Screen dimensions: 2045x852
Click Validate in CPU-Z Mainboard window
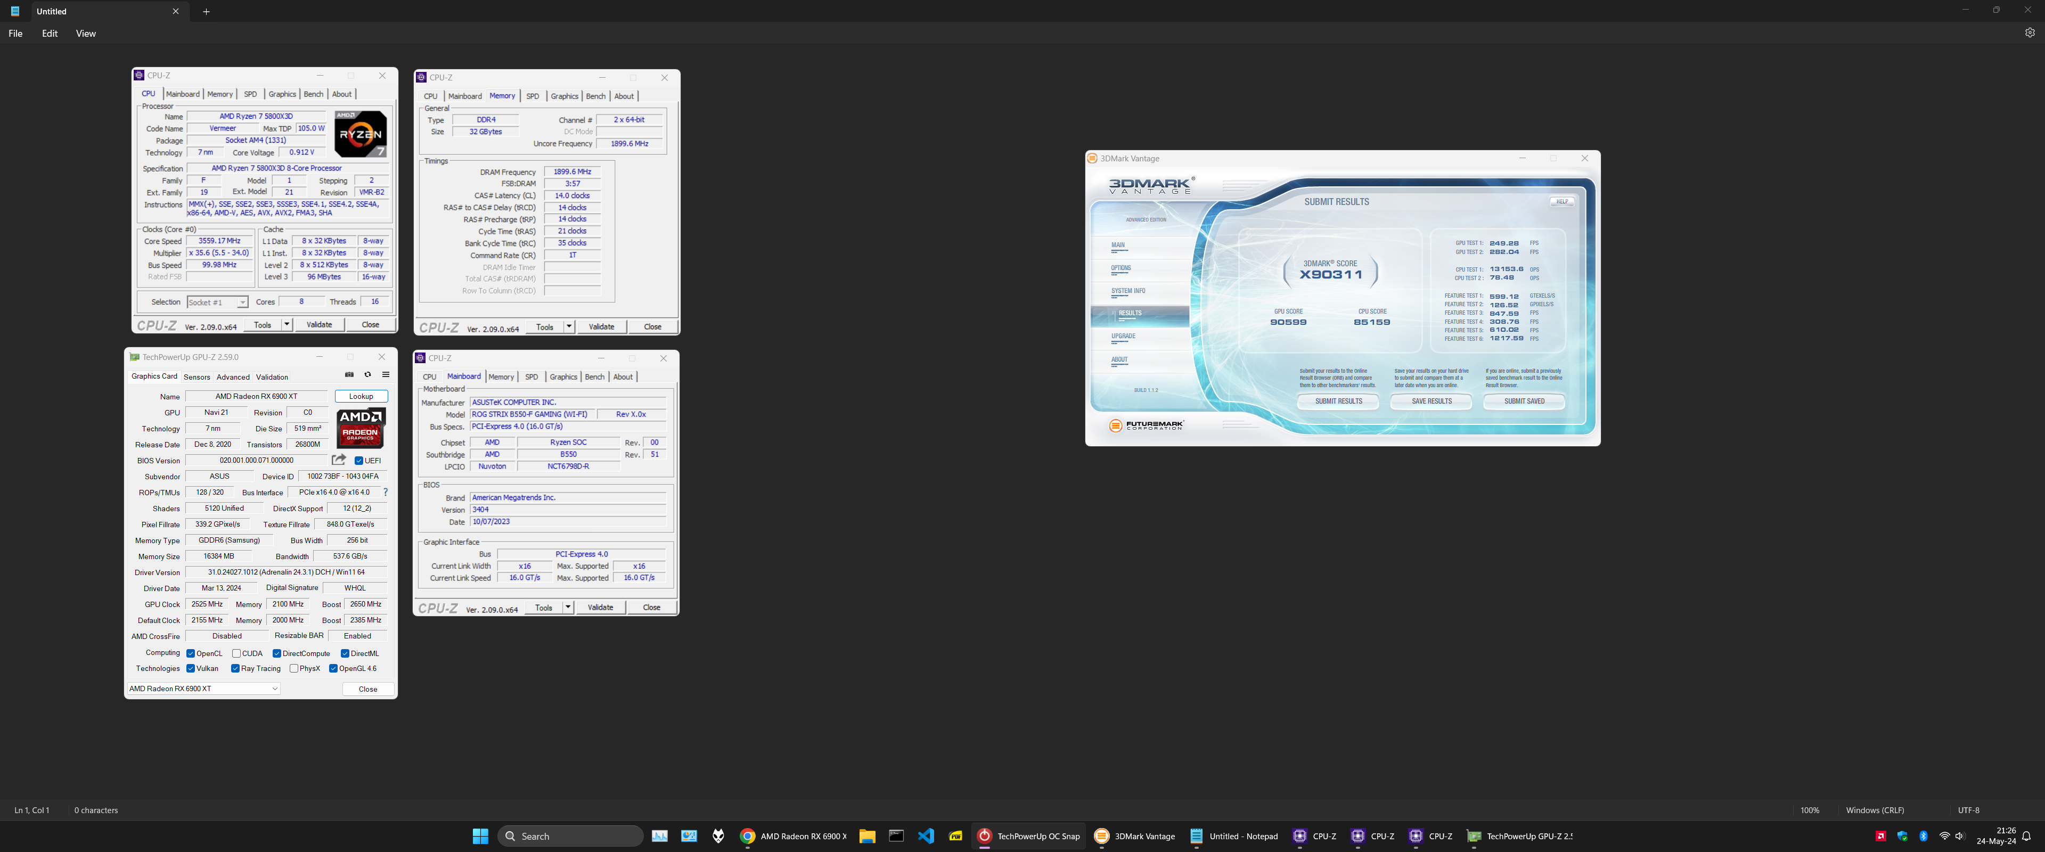(x=600, y=608)
